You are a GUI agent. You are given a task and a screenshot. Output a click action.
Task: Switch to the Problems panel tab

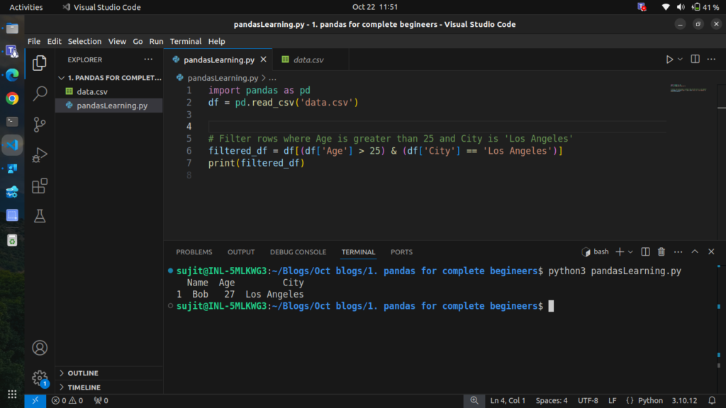point(194,252)
